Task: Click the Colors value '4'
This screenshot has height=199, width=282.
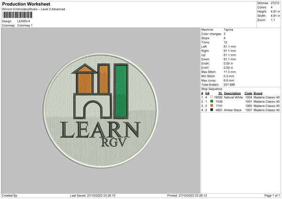Action: [272, 8]
